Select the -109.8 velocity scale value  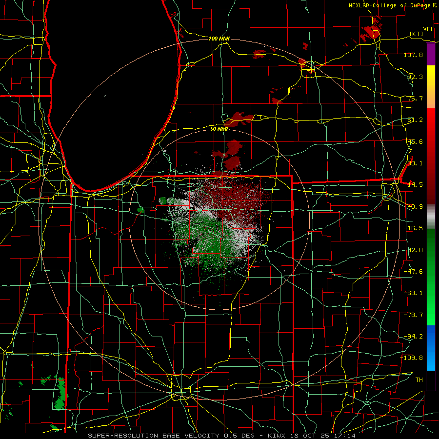tap(412, 358)
